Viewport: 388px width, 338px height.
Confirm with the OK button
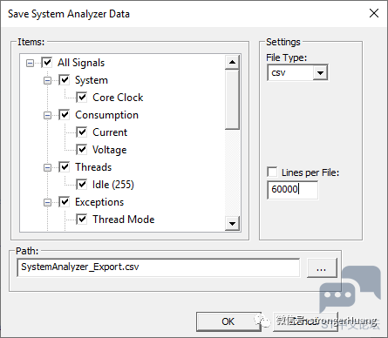(x=228, y=321)
